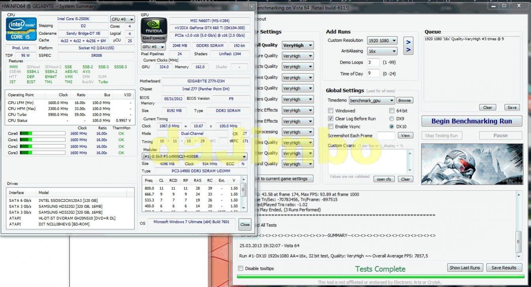
Task: Click the Demo Loops input field
Action: 373,62
